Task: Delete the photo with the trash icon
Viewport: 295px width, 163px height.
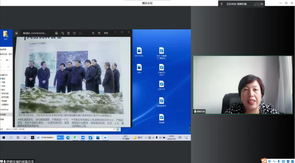Action: (x=68, y=33)
